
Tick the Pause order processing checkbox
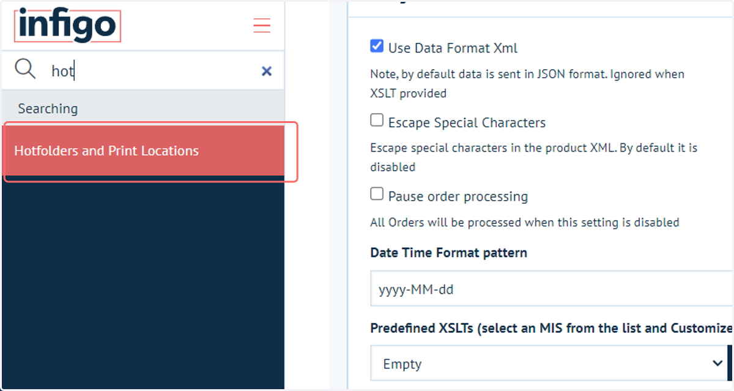click(x=377, y=194)
